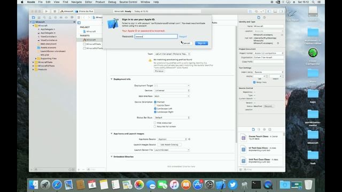Click the related items grid icon
Viewport: 342px width, 192px height.
(x=79, y=18)
